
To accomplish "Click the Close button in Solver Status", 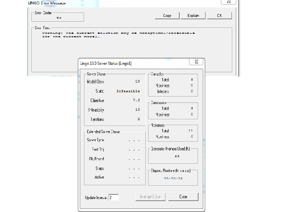I will 183,197.
